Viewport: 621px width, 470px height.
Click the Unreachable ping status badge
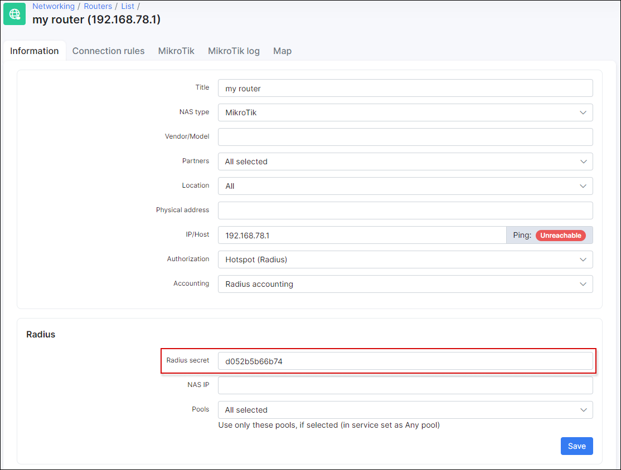(560, 236)
